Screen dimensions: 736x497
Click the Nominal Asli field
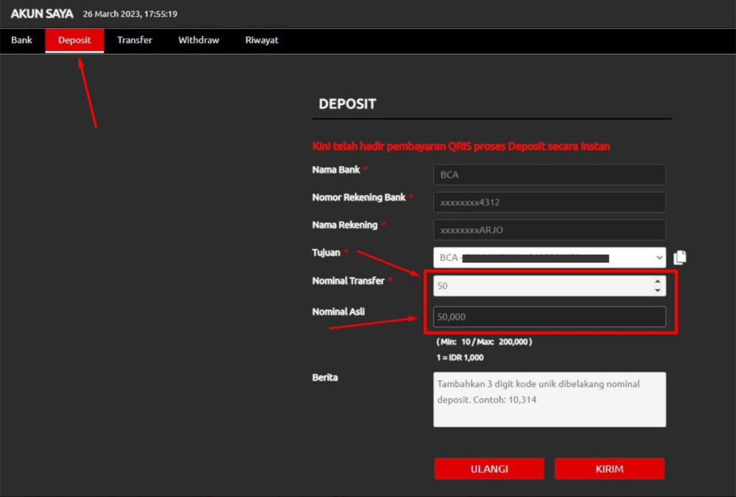(x=549, y=317)
